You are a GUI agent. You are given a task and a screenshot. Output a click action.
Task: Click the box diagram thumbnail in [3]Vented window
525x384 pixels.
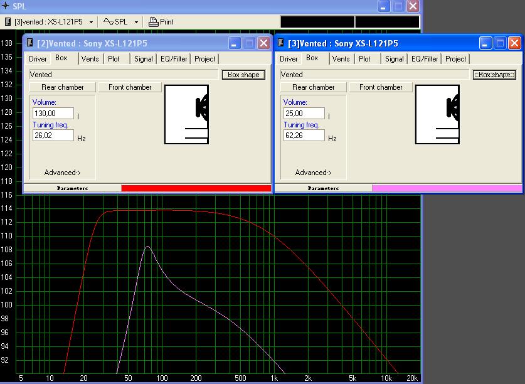click(437, 115)
